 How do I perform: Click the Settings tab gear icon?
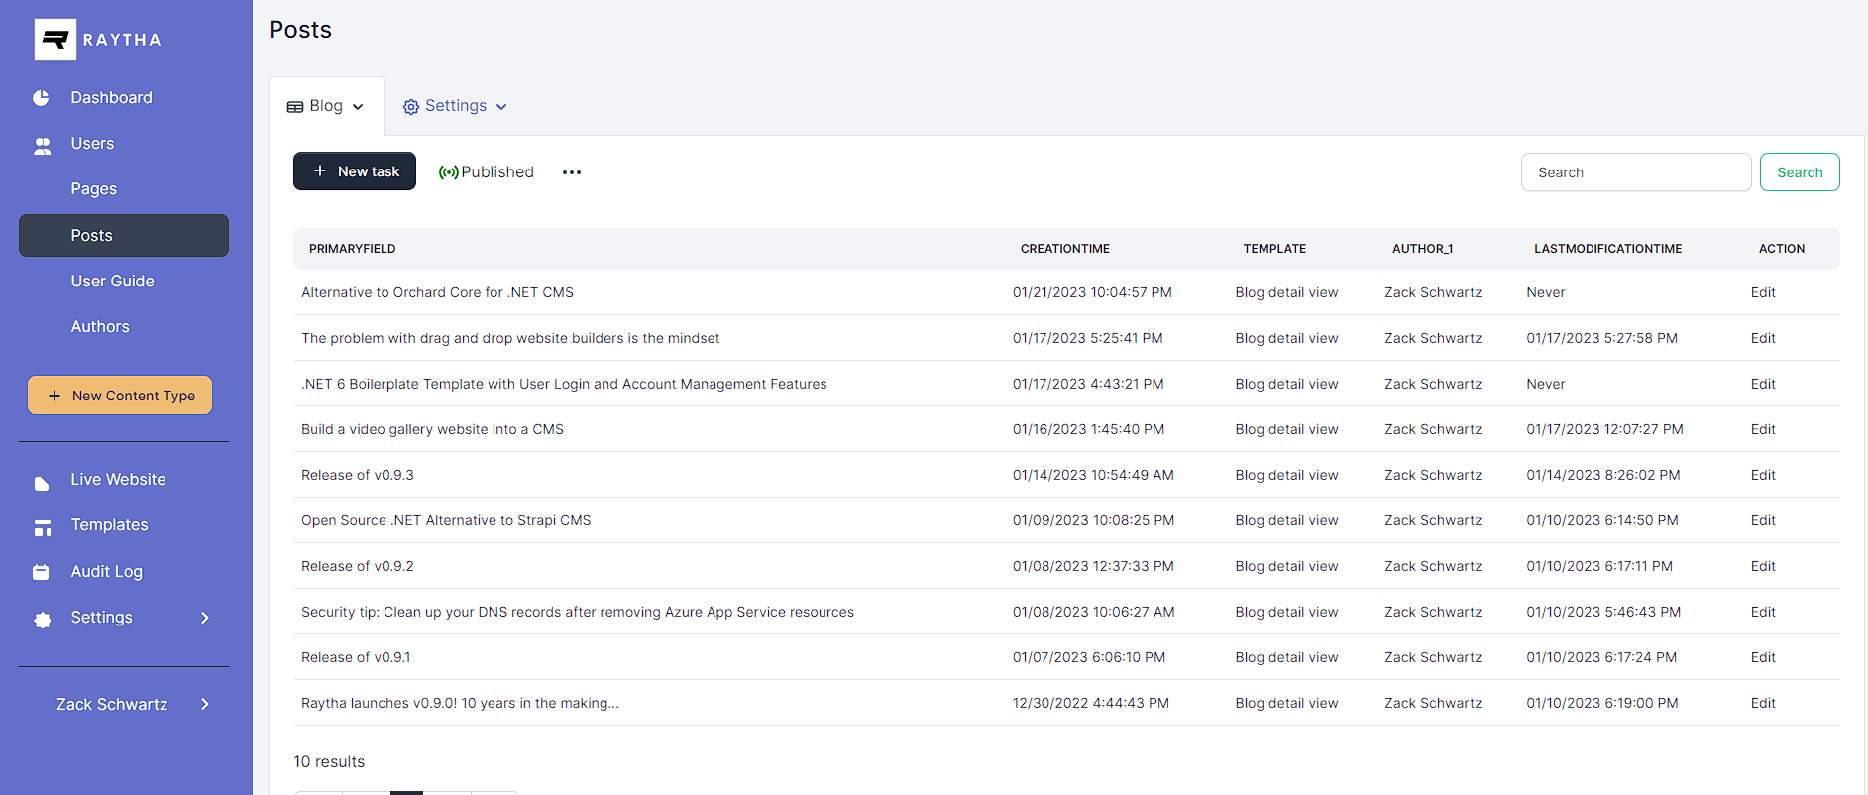click(x=410, y=107)
